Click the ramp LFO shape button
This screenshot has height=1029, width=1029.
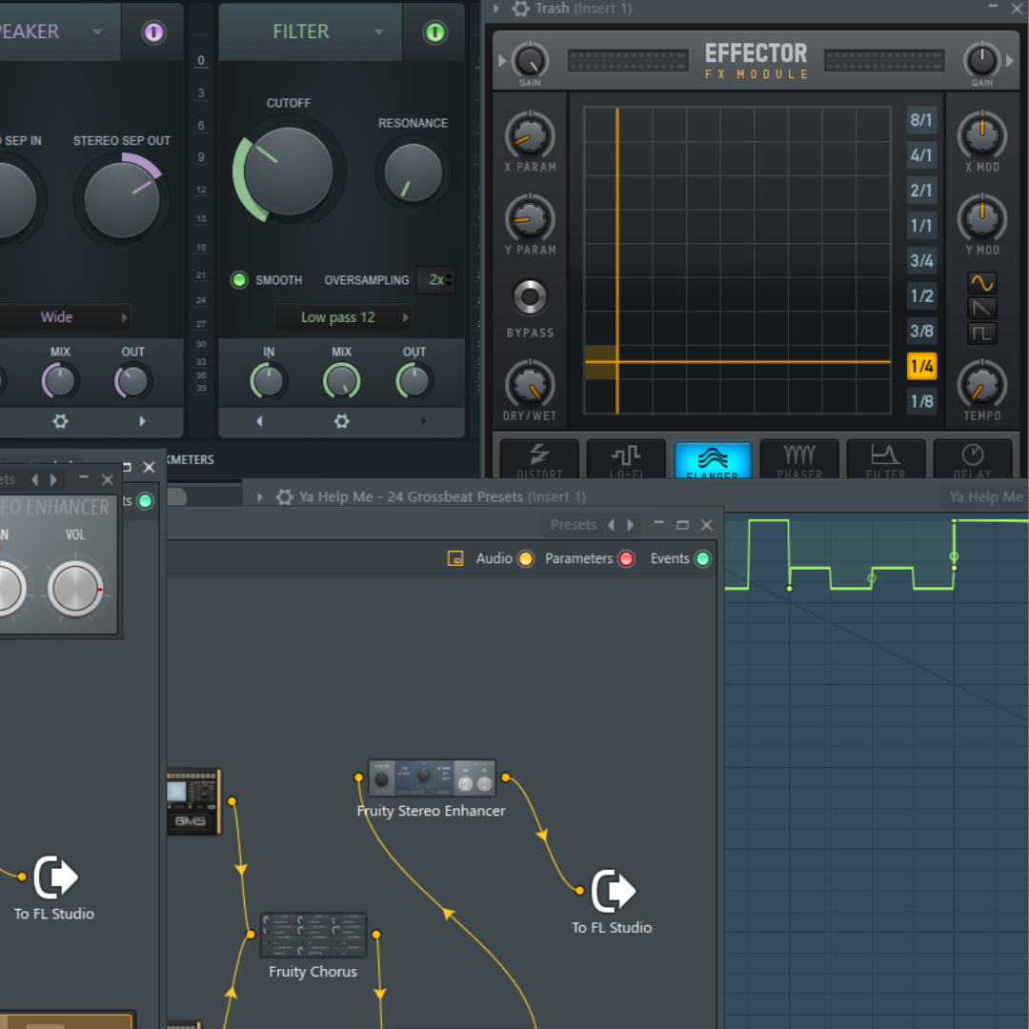click(x=982, y=308)
